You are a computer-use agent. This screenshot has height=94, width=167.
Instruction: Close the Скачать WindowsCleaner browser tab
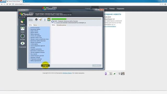click(21, 1)
